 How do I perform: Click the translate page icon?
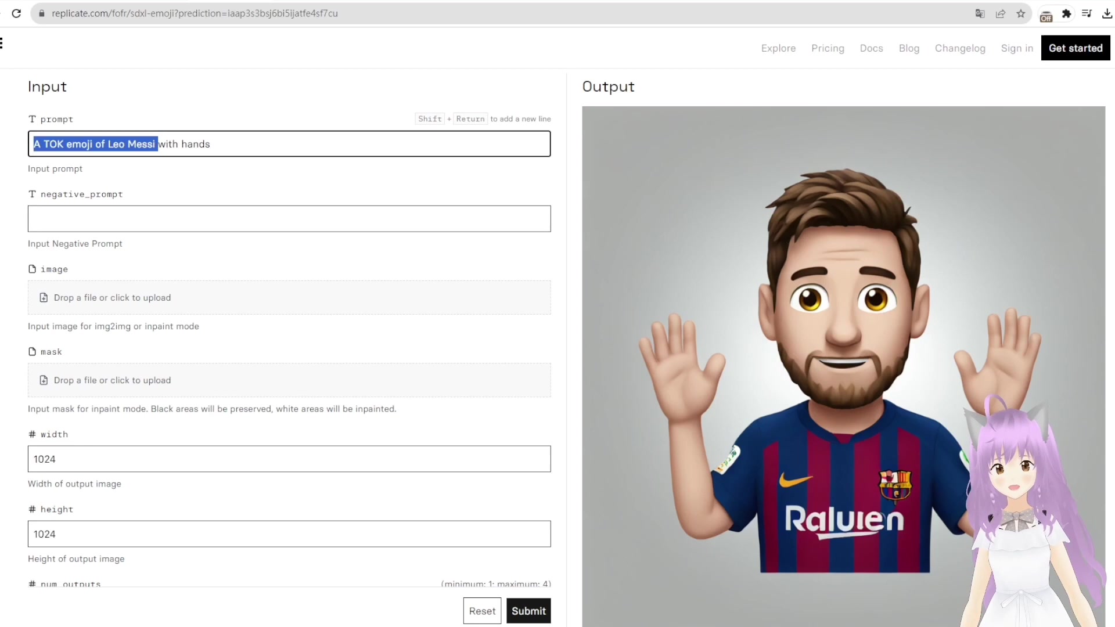coord(980,13)
